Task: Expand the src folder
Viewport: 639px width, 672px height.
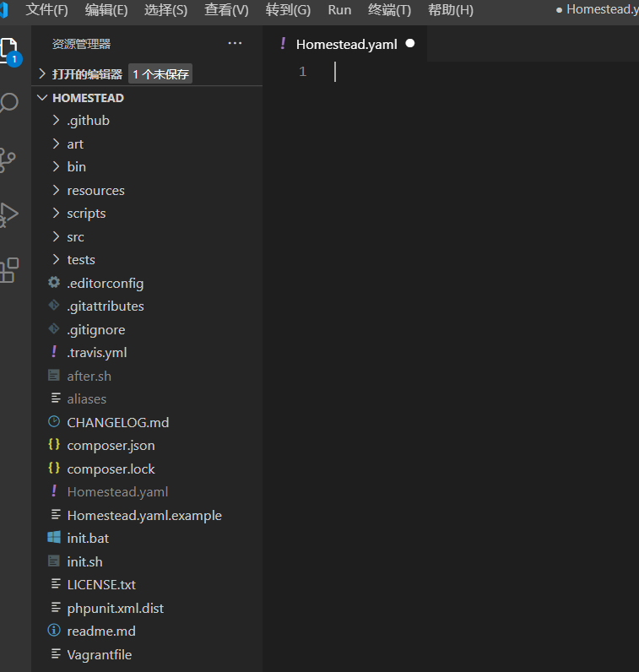Action: point(56,236)
